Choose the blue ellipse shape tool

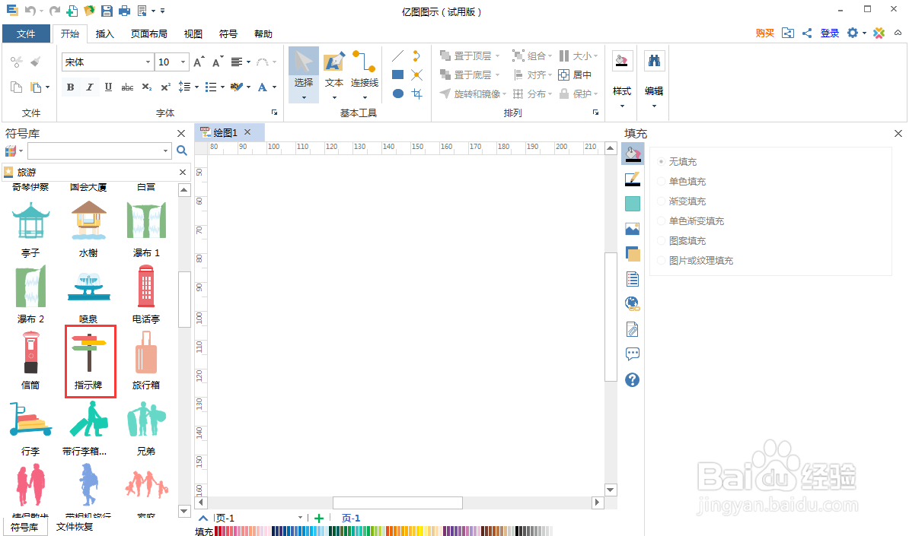tap(397, 94)
